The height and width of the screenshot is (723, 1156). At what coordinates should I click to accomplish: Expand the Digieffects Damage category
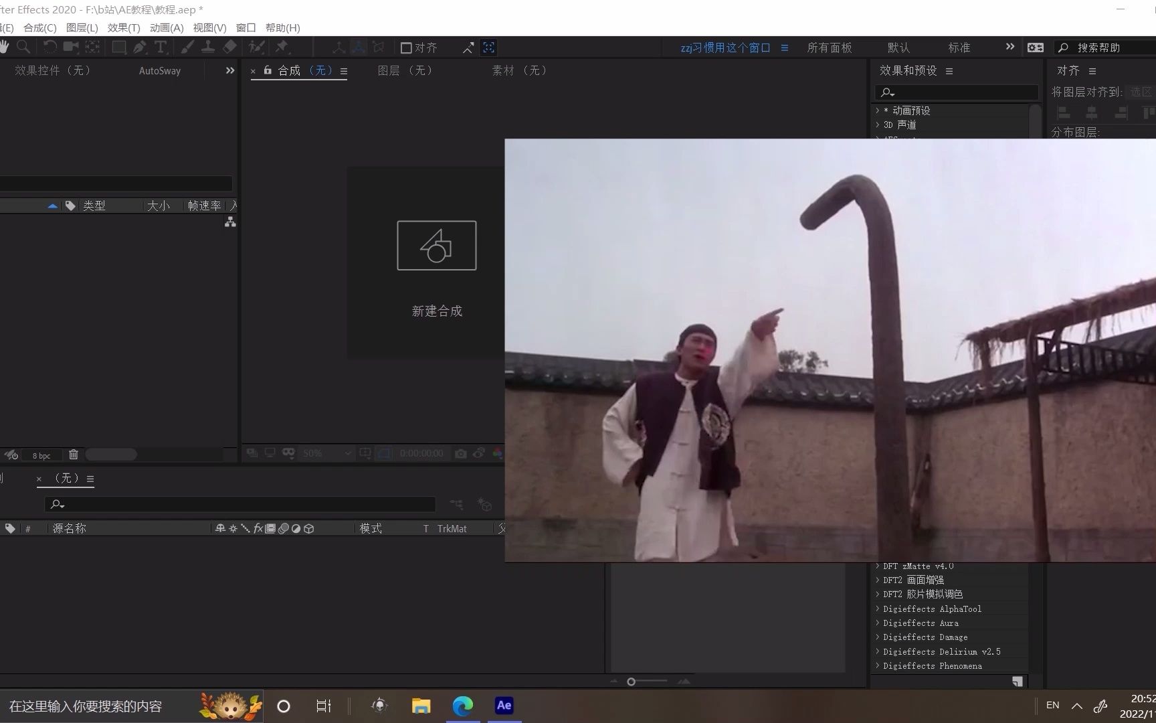pos(878,637)
